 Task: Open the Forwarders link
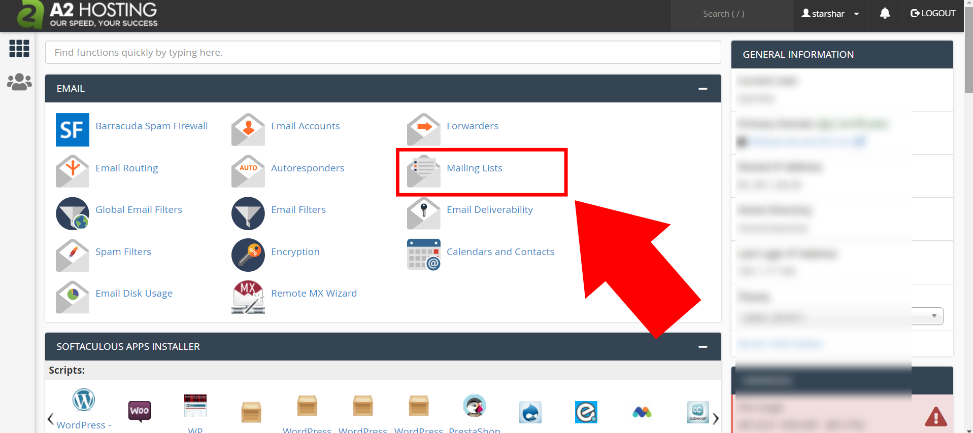click(473, 126)
